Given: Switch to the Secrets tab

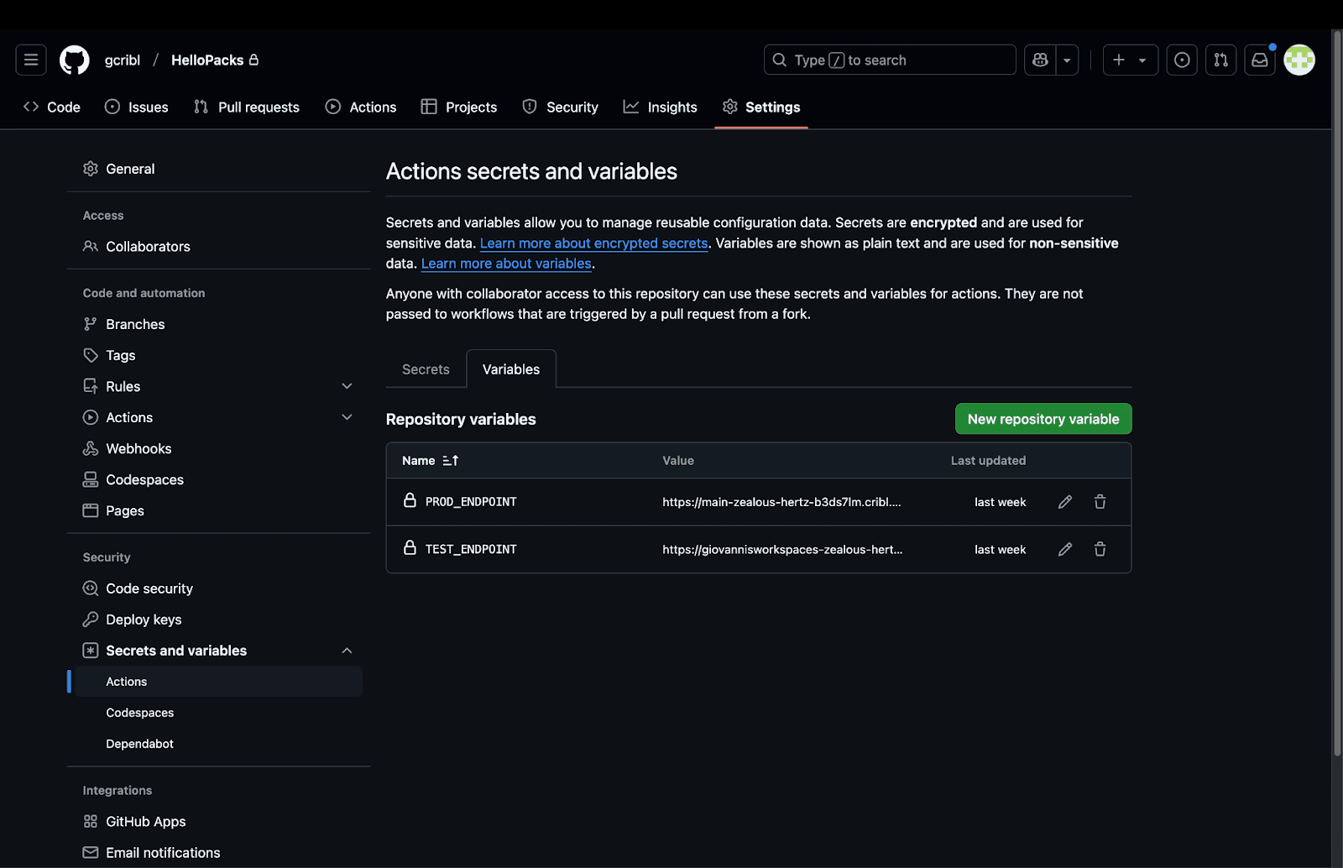Looking at the screenshot, I should click(x=426, y=369).
